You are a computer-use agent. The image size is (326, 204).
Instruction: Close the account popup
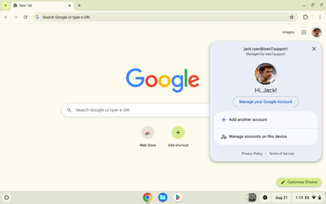314,49
